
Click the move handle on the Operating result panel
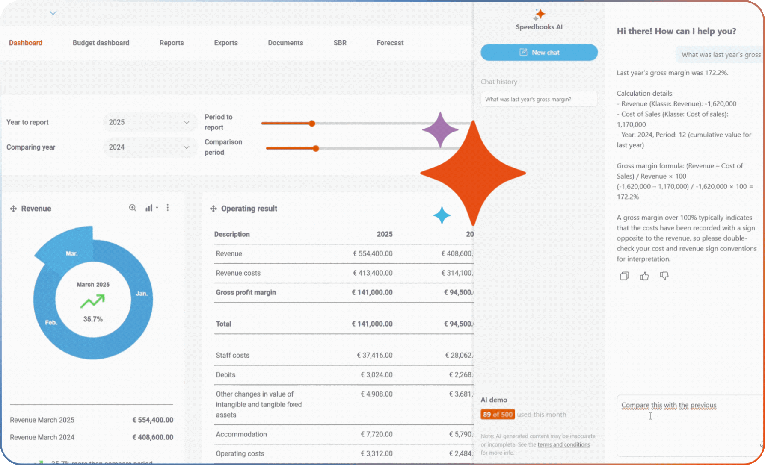213,209
